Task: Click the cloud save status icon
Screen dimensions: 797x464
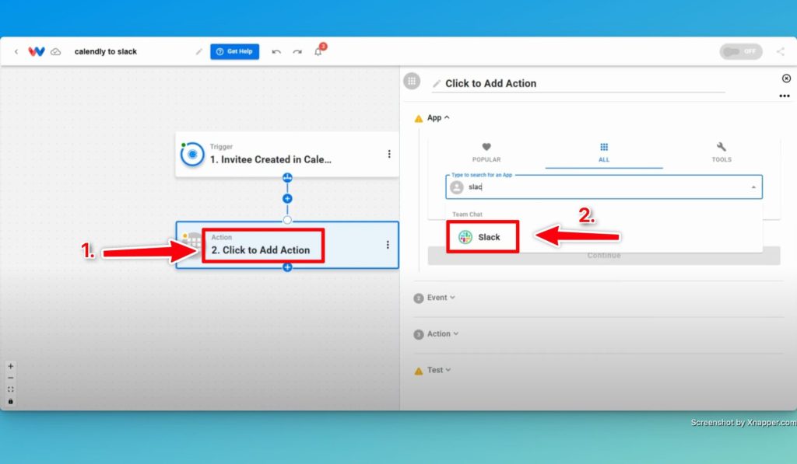Action: (x=56, y=52)
